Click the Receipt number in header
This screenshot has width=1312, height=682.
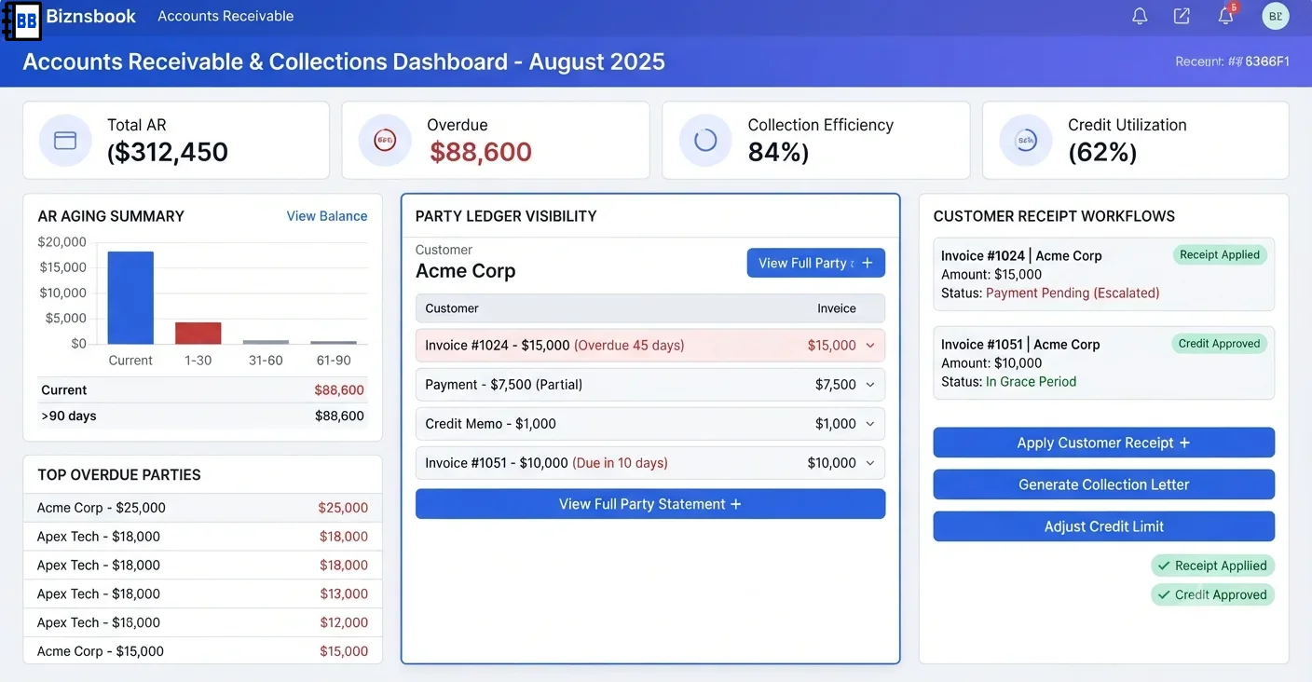click(x=1232, y=61)
